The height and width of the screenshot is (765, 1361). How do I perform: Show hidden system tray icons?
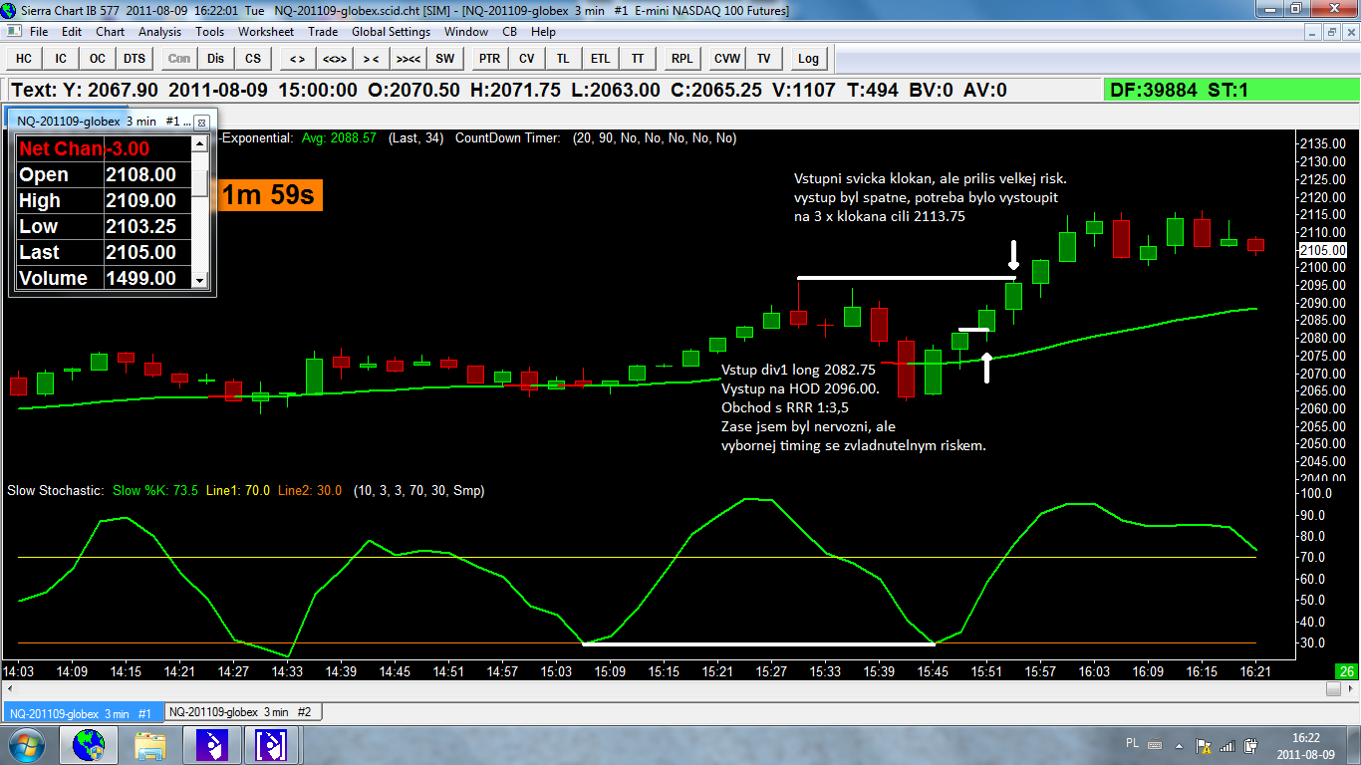[x=1181, y=744]
